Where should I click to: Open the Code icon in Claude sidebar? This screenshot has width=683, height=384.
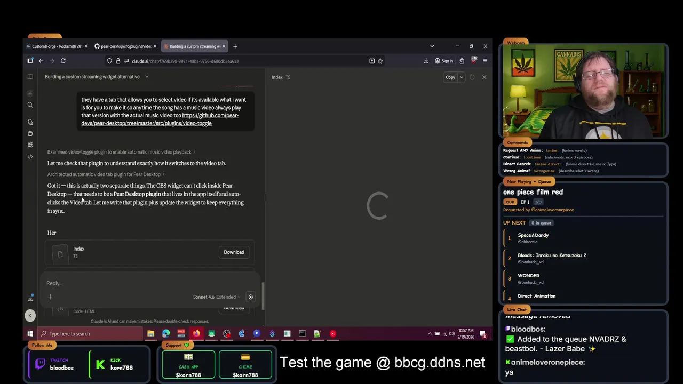[x=30, y=157]
